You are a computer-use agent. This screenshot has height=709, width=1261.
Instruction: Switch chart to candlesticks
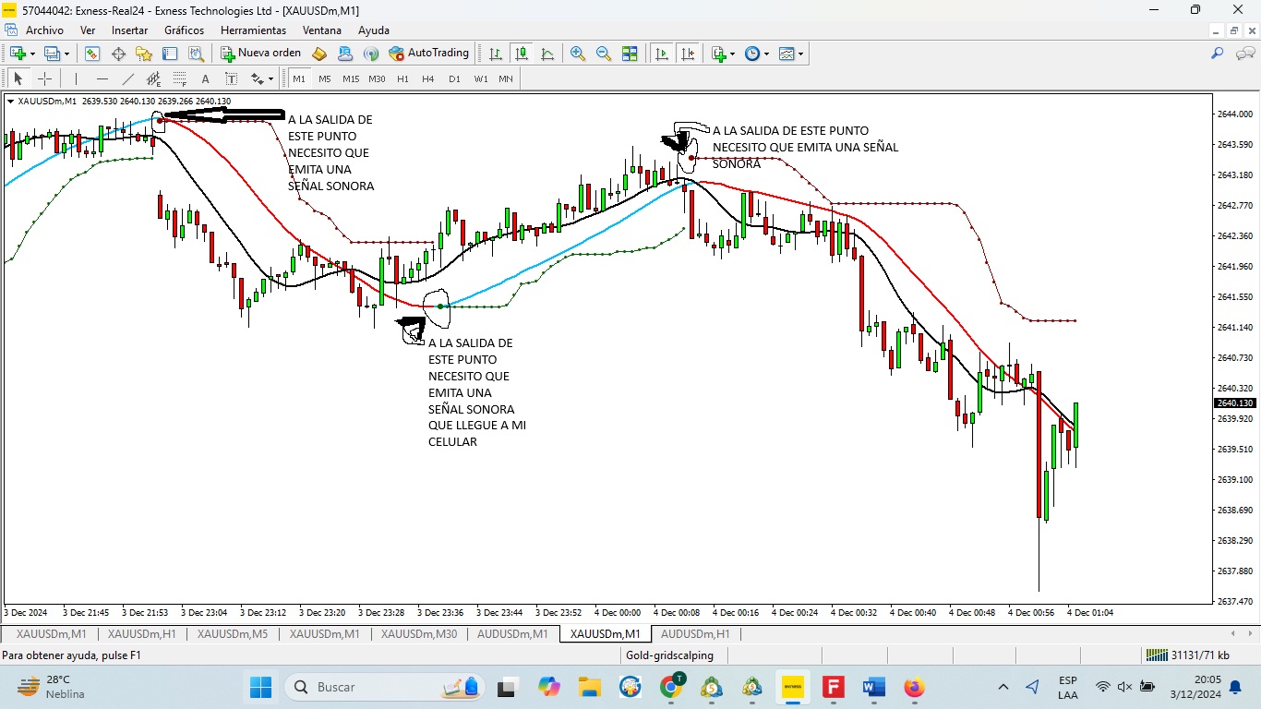(x=522, y=54)
